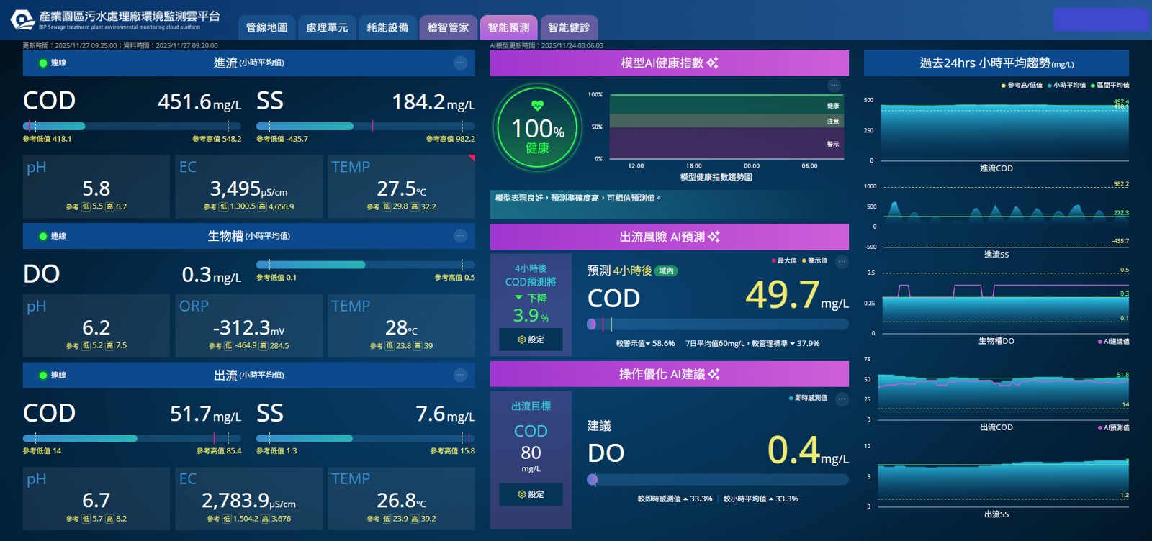Image resolution: width=1152 pixels, height=541 pixels.
Task: Click the heartbeat icon in health gauge
Action: pos(537,106)
